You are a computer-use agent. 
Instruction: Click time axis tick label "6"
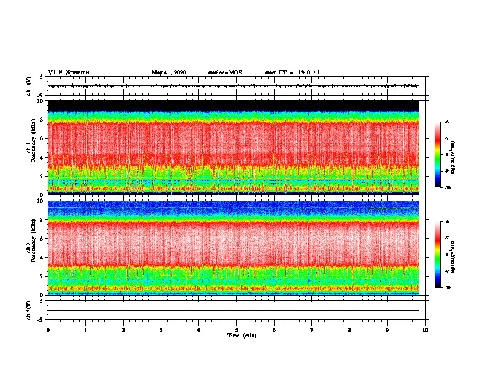coord(275,330)
